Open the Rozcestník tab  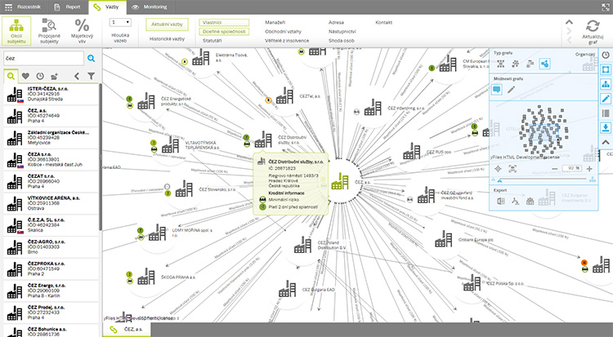point(23,7)
